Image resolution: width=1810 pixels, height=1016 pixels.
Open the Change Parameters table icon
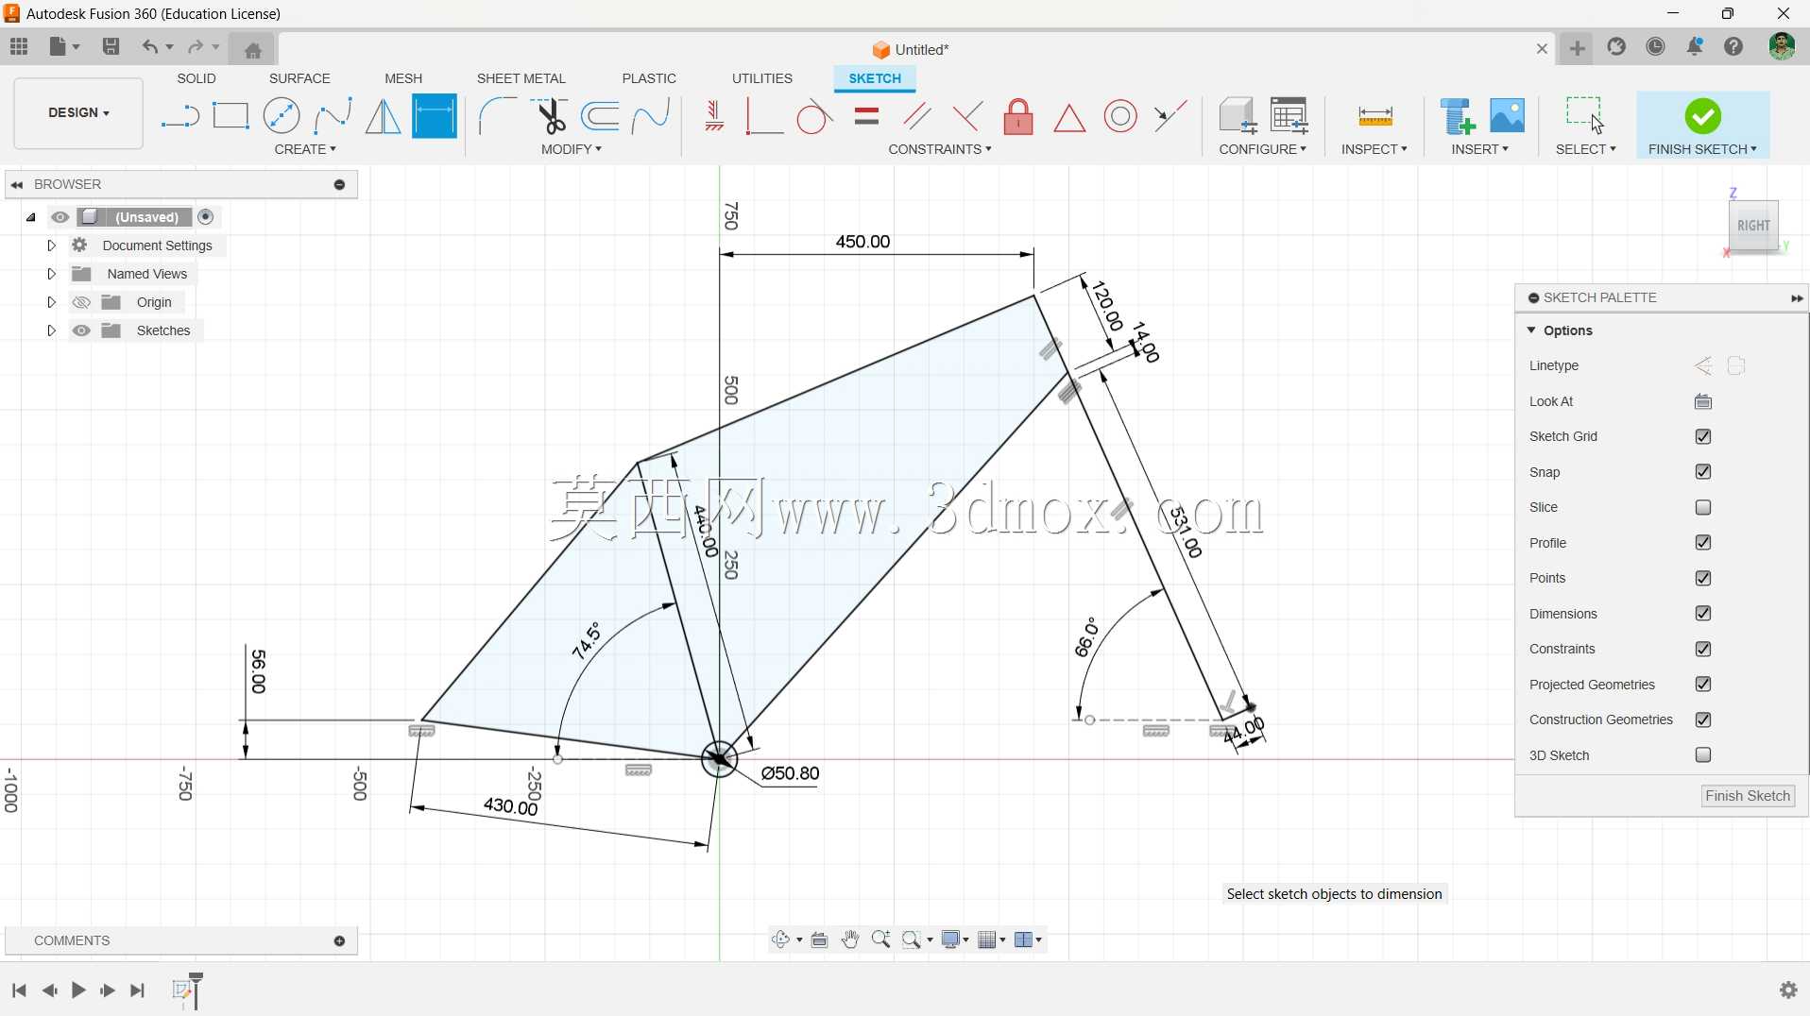point(1289,115)
